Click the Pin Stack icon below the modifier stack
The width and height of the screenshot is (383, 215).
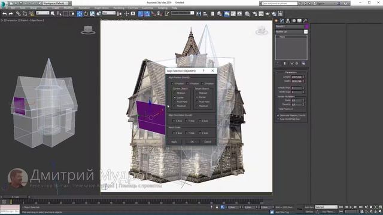coord(278,63)
